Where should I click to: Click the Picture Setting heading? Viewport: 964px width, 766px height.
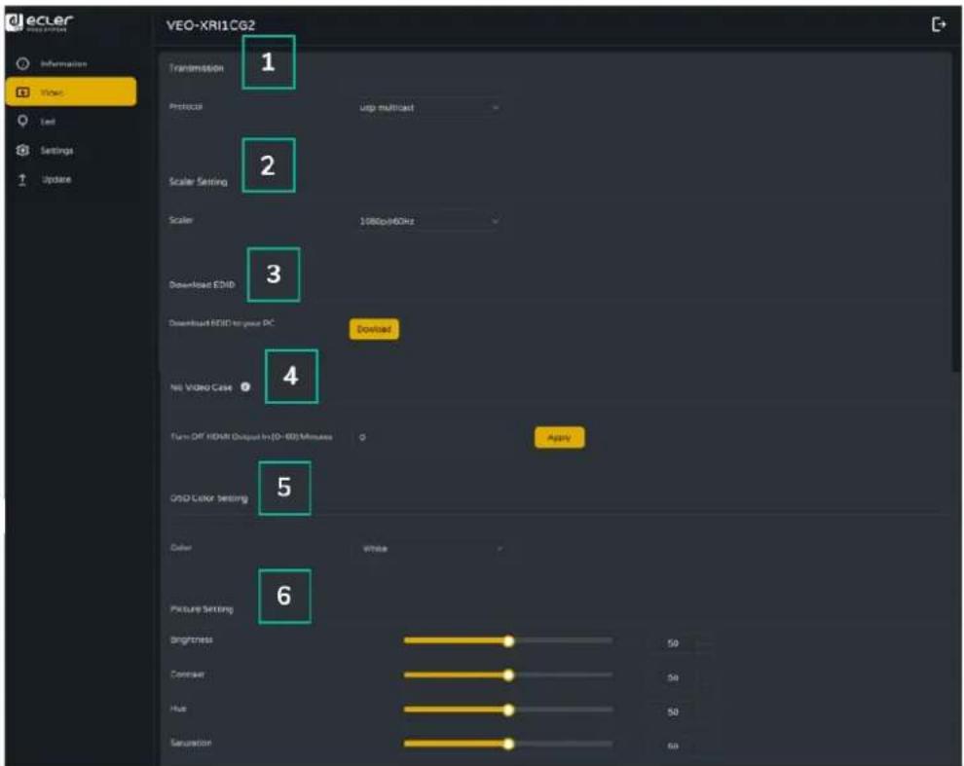pos(202,608)
